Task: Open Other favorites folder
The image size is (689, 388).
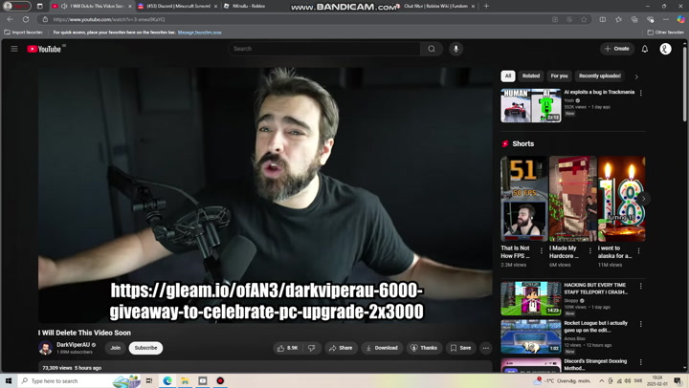Action: point(665,32)
